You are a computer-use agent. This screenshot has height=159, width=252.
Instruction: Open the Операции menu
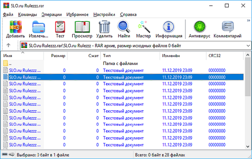[52, 14]
